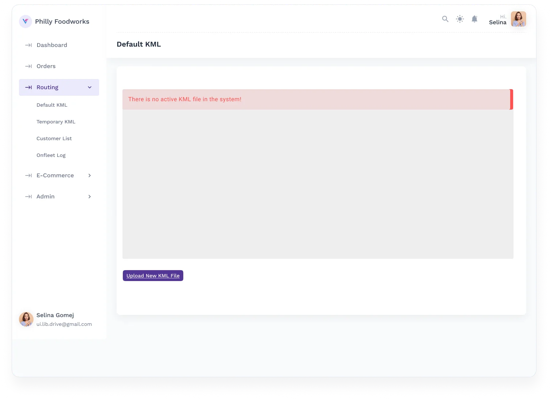
Task: Click the arrow icon beside Admin
Action: point(28,197)
